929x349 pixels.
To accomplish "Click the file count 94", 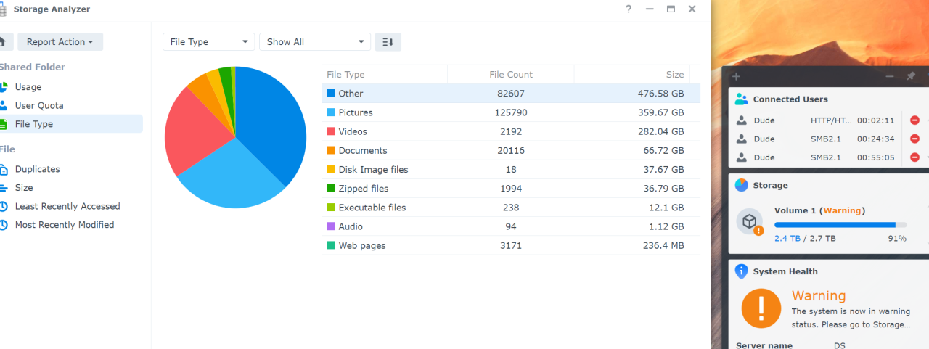I will click(511, 226).
